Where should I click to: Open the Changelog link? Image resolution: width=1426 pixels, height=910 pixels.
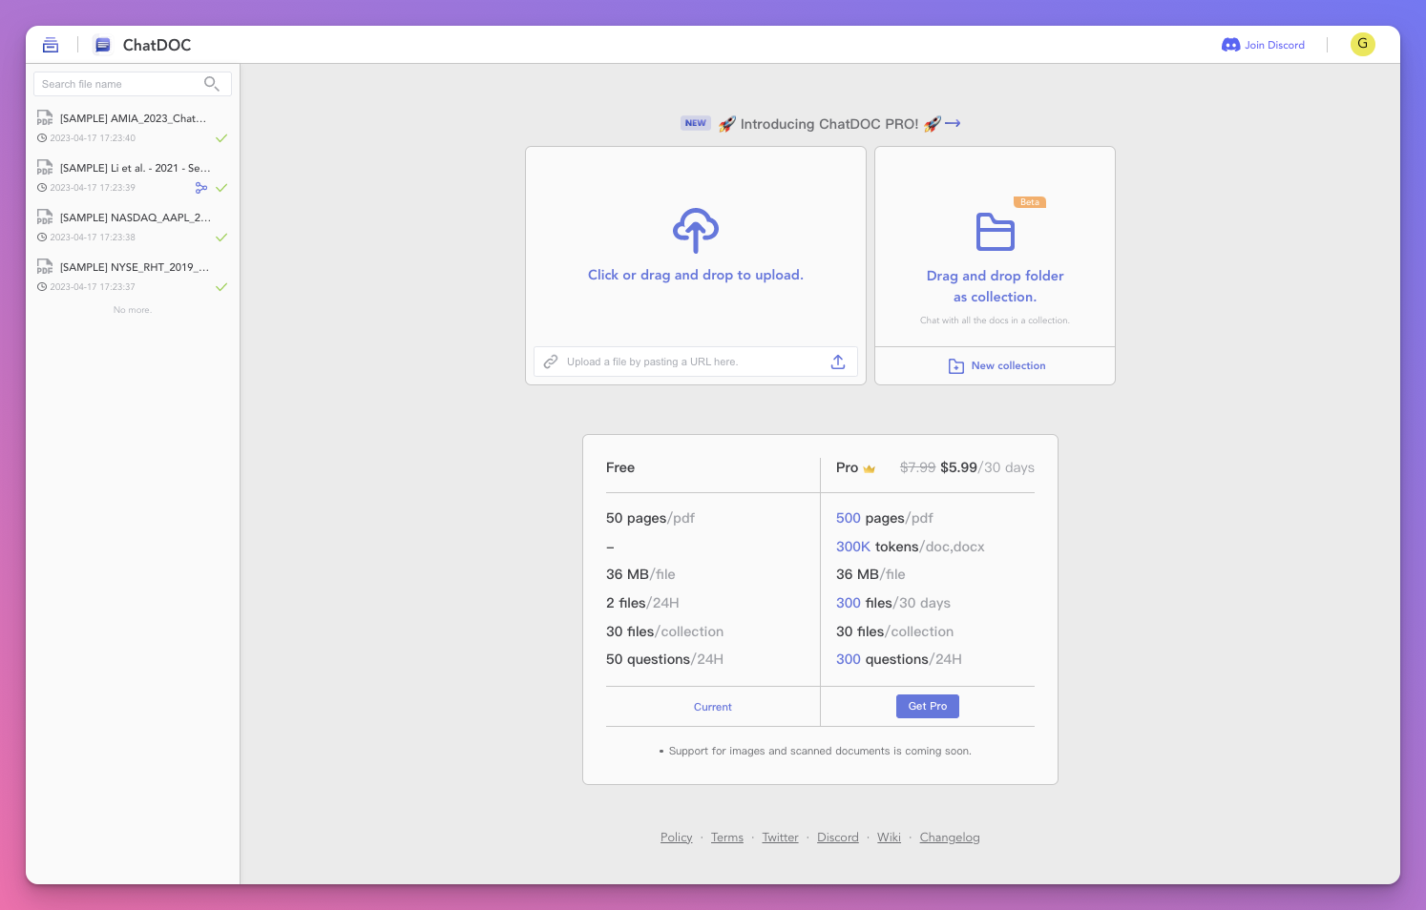950,837
